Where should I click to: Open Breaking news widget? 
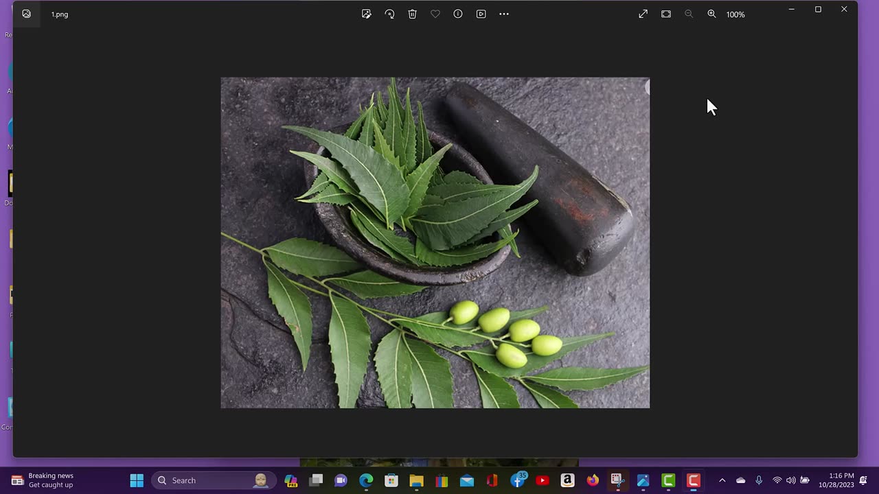(43, 480)
